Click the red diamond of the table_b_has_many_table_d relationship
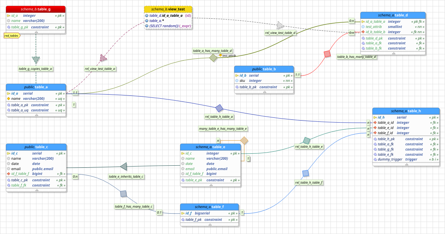This screenshot has width=445, height=234. (x=327, y=54)
